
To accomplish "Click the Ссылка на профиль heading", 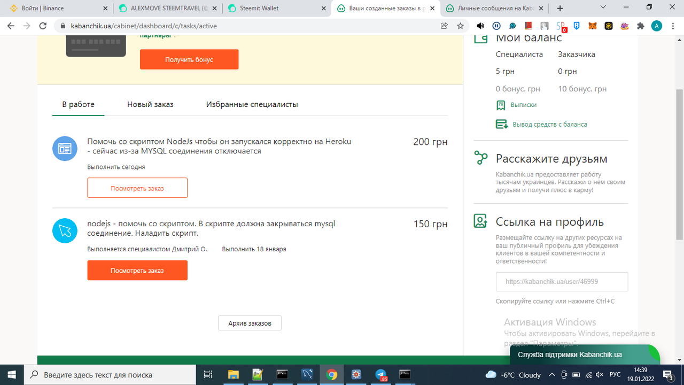I will coord(550,222).
